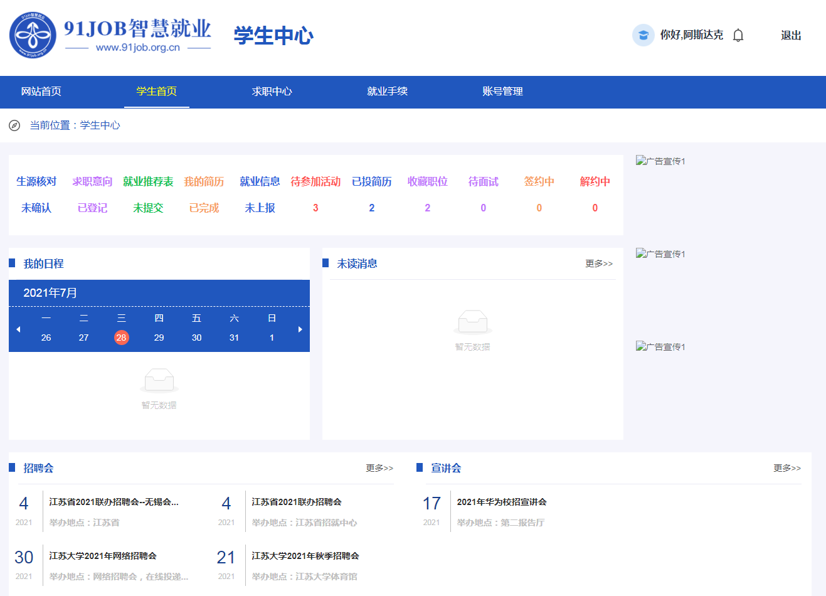Click 举办地点:第二报告厅 text
The image size is (826, 596).
(x=500, y=523)
